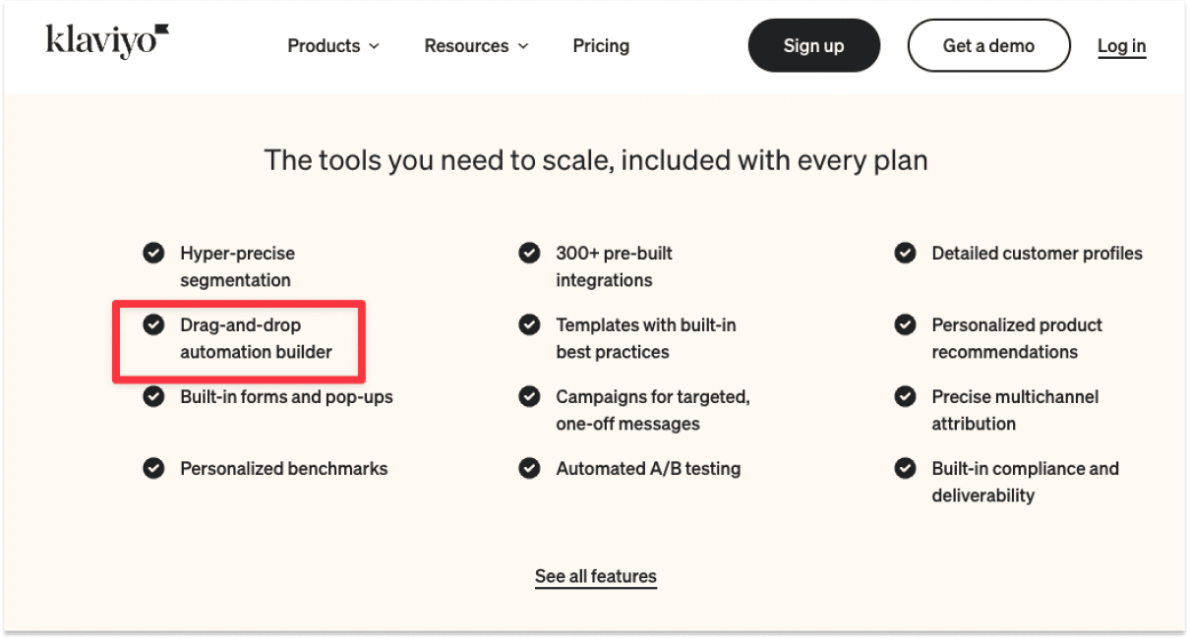Click the checkmark beside Detailed customer profiles
The height and width of the screenshot is (639, 1189).
[905, 253]
